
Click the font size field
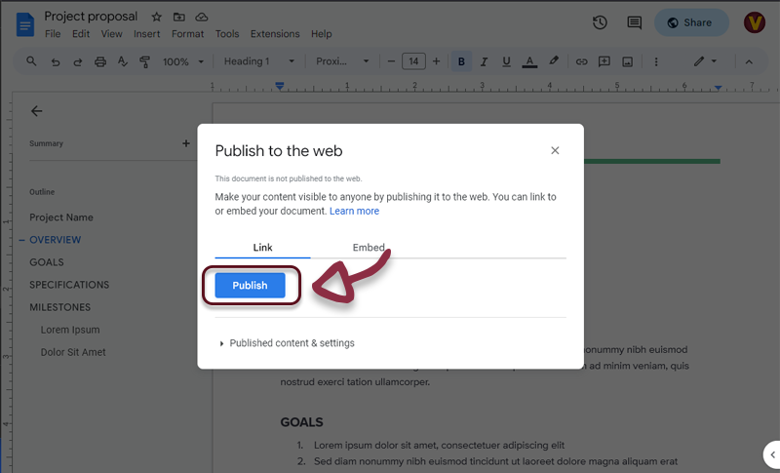point(412,61)
